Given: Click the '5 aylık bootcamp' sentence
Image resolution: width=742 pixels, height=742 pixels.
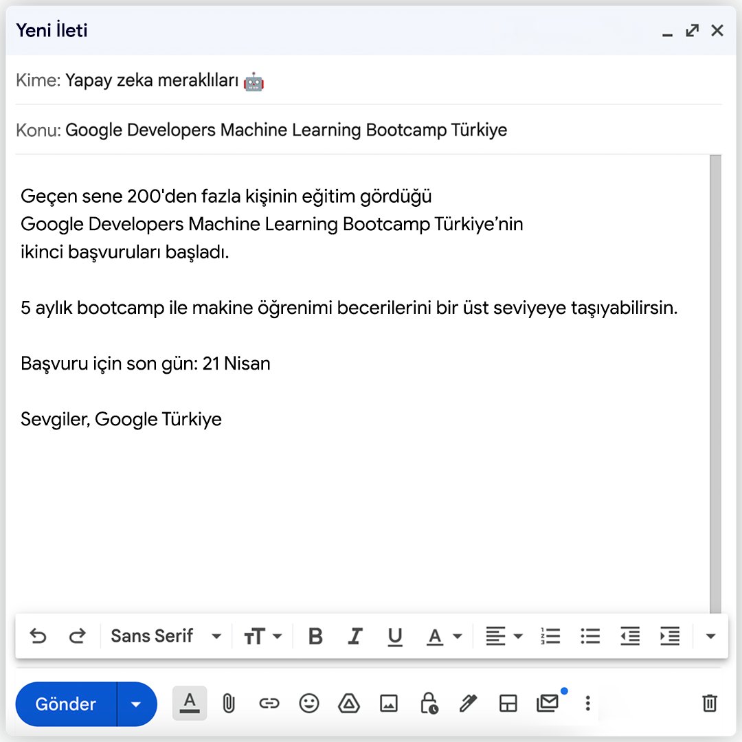Looking at the screenshot, I should pos(349,308).
